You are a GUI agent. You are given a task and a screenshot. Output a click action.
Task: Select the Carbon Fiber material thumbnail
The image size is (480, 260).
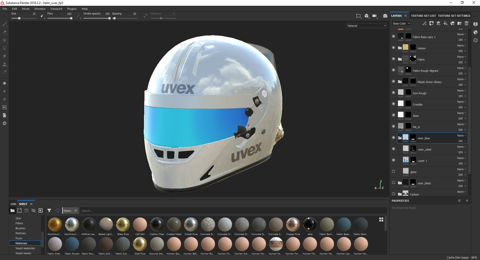(x=157, y=224)
